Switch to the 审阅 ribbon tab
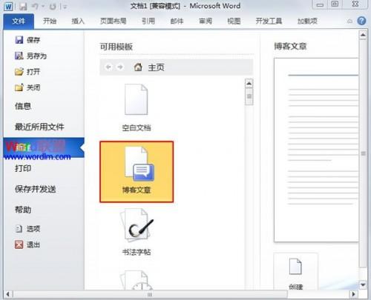Image resolution: width=371 pixels, height=300 pixels. (206, 21)
